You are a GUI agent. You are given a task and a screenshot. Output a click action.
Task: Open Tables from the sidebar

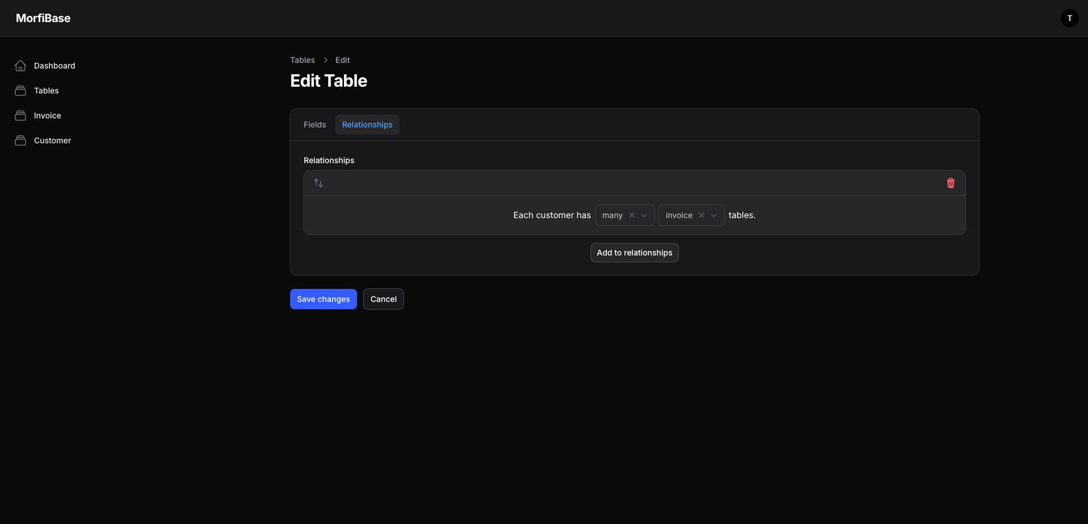point(46,91)
